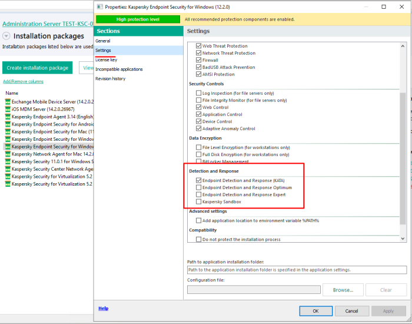Click Create installation package button

pos(37,68)
